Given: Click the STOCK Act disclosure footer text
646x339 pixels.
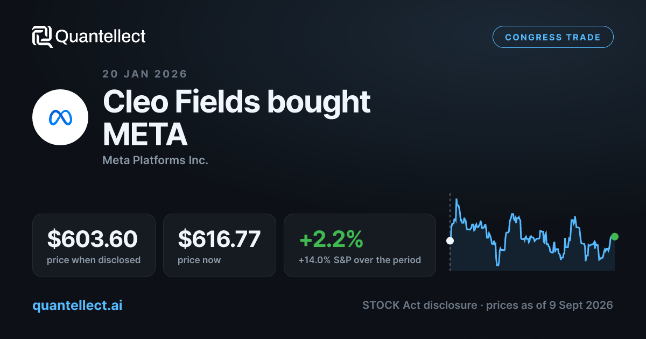Looking at the screenshot, I should 488,305.
